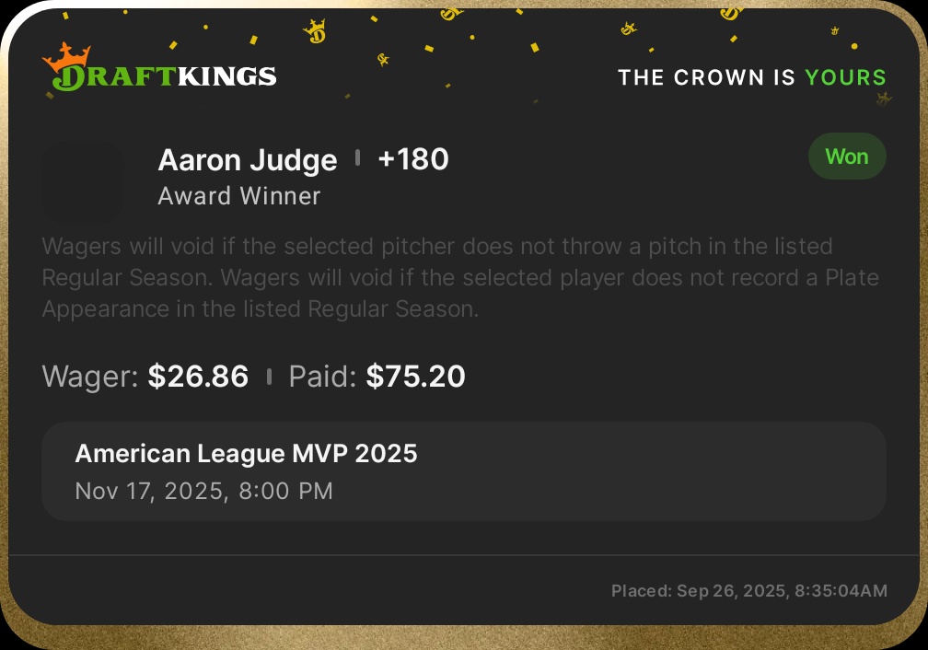Click the +180 odds value
The width and height of the screenshot is (928, 650).
click(x=413, y=159)
